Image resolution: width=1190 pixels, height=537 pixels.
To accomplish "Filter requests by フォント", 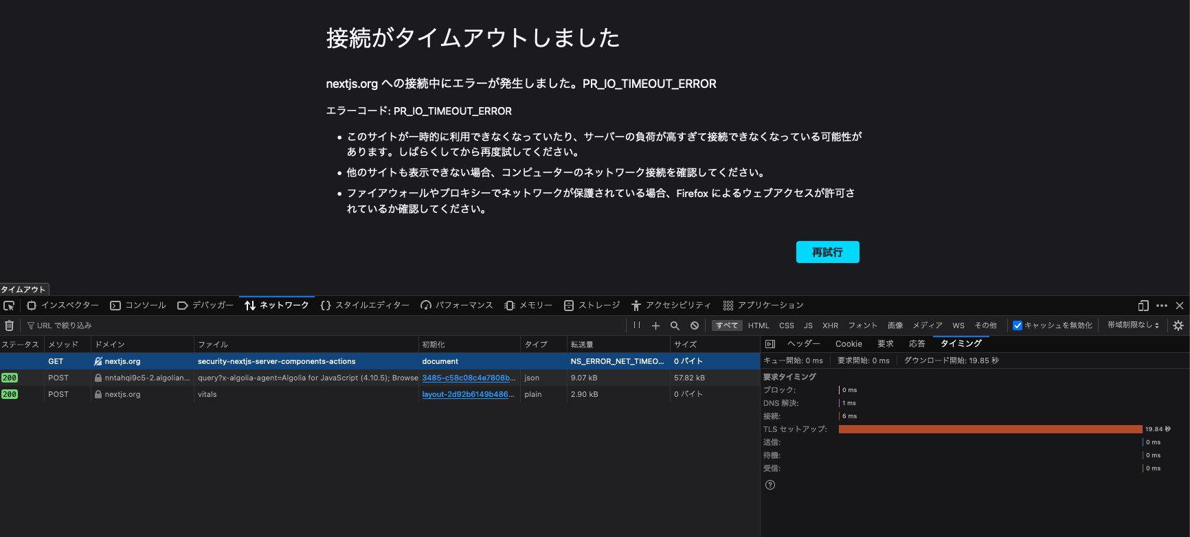I will coord(863,325).
